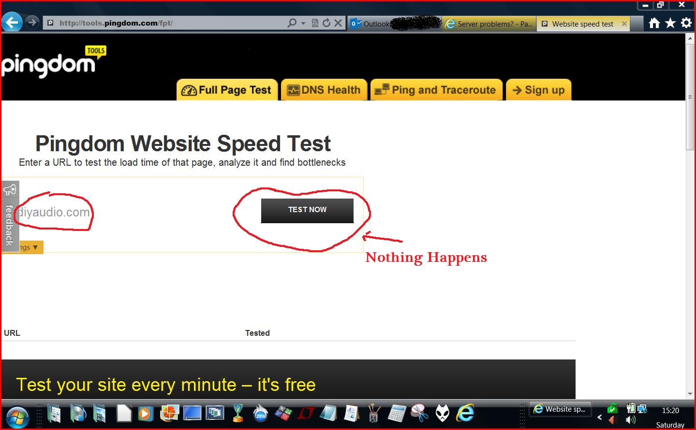Open the Windows Start orb
This screenshot has width=696, height=430.
click(17, 416)
